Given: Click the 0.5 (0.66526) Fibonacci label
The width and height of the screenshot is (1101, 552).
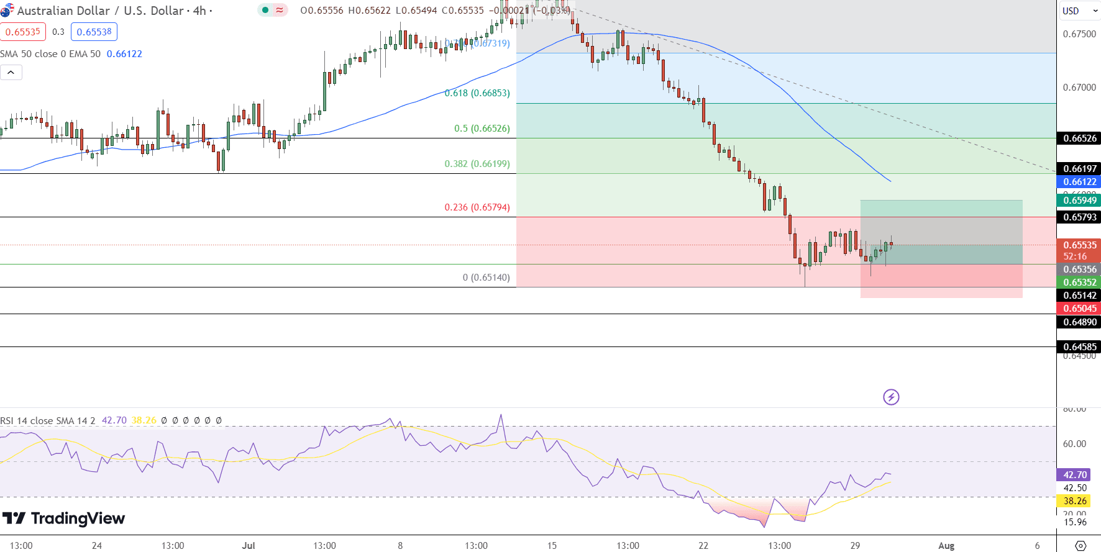Looking at the screenshot, I should point(482,129).
